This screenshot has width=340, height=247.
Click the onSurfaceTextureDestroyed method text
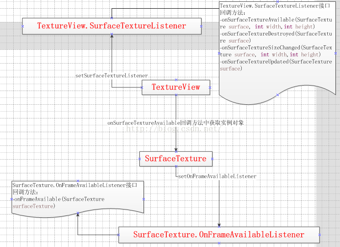coord(276,37)
